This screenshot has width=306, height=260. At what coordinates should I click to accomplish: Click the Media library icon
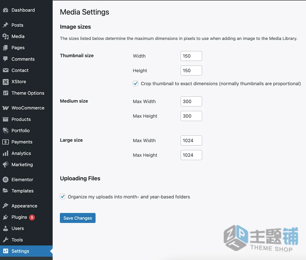6,36
